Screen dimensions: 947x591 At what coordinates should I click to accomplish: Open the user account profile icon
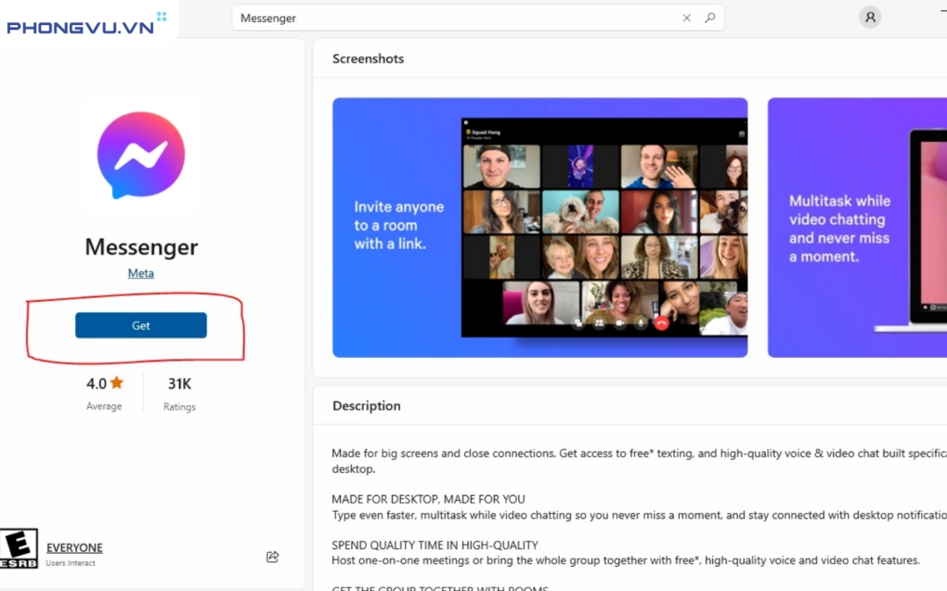[869, 17]
